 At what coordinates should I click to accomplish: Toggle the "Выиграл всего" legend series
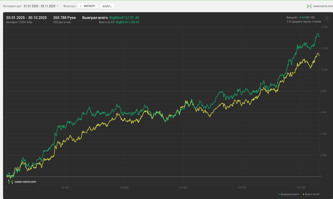289,195
